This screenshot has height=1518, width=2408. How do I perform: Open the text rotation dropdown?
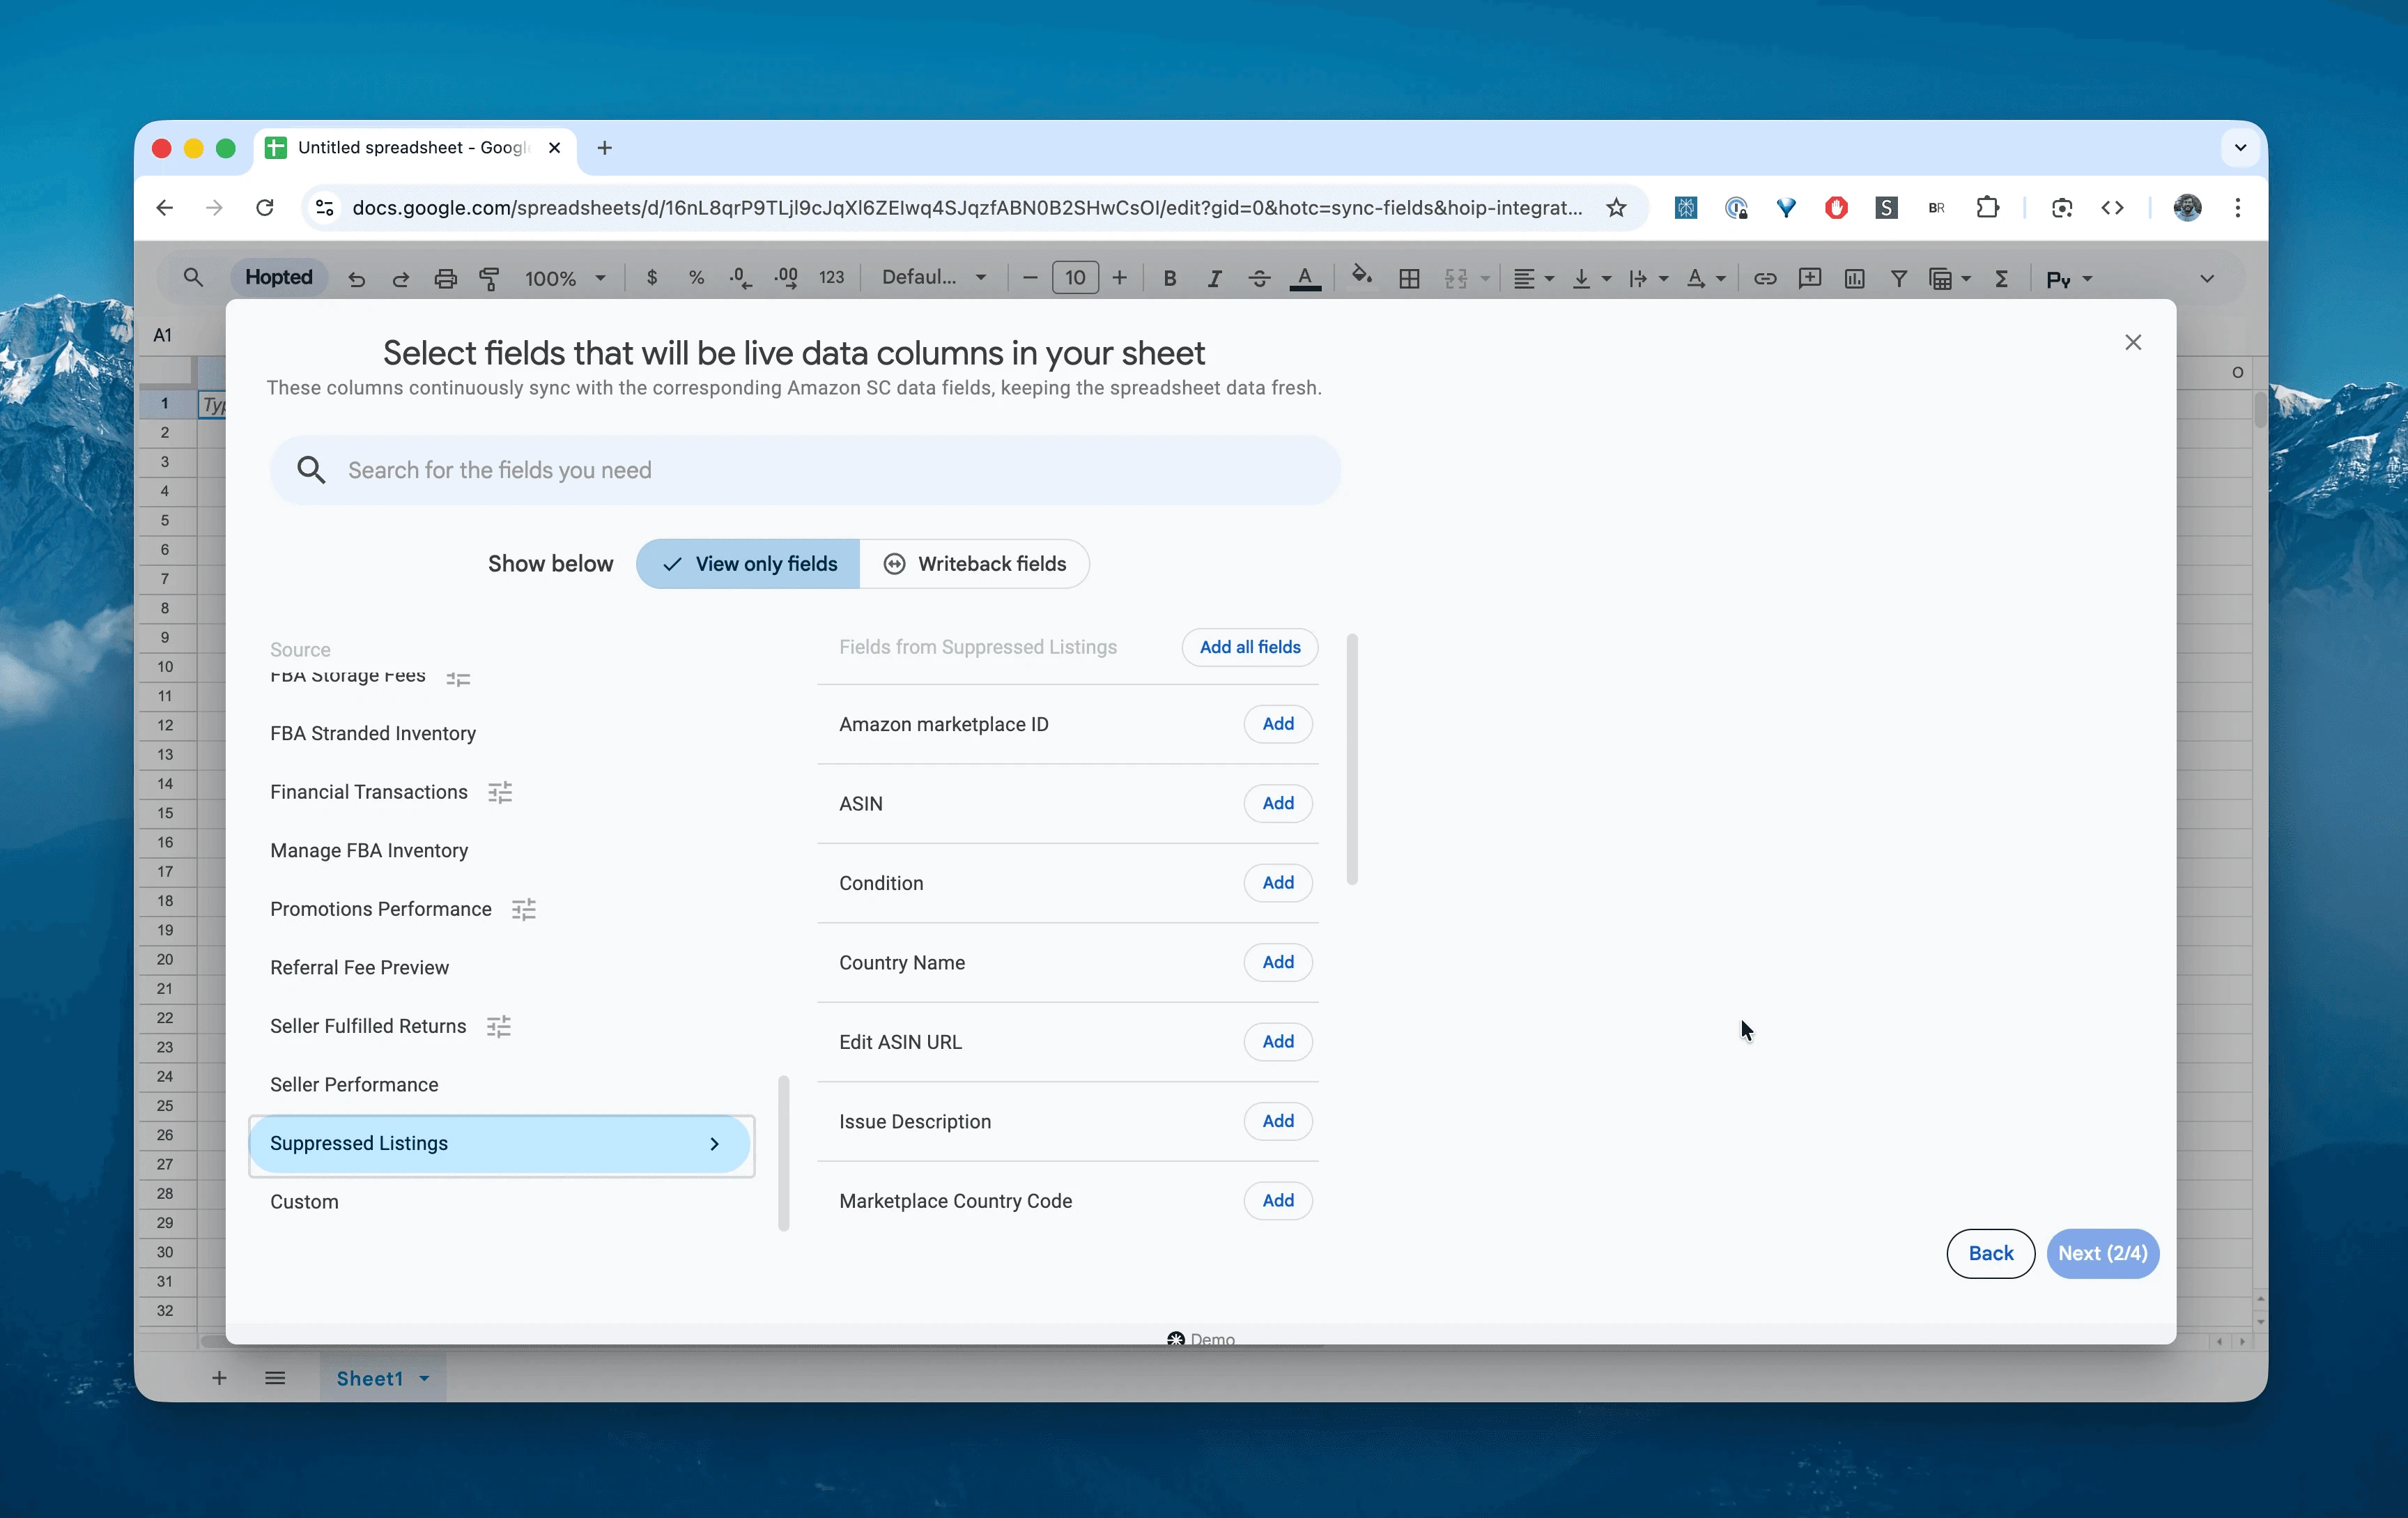pyautogui.click(x=1706, y=278)
